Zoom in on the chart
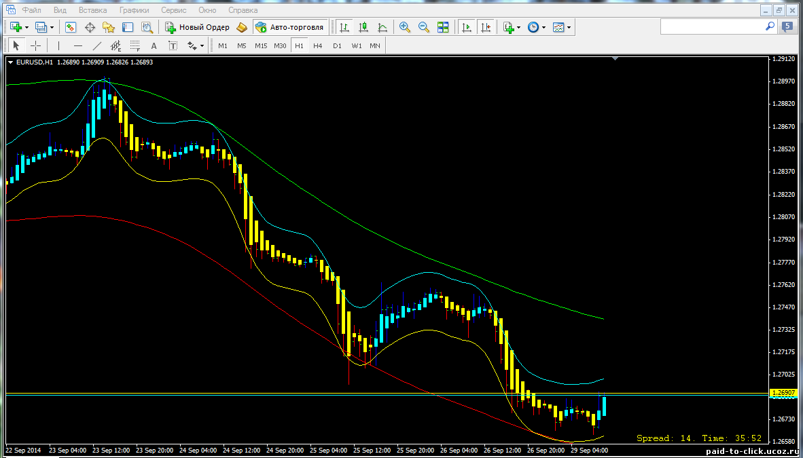 (405, 27)
